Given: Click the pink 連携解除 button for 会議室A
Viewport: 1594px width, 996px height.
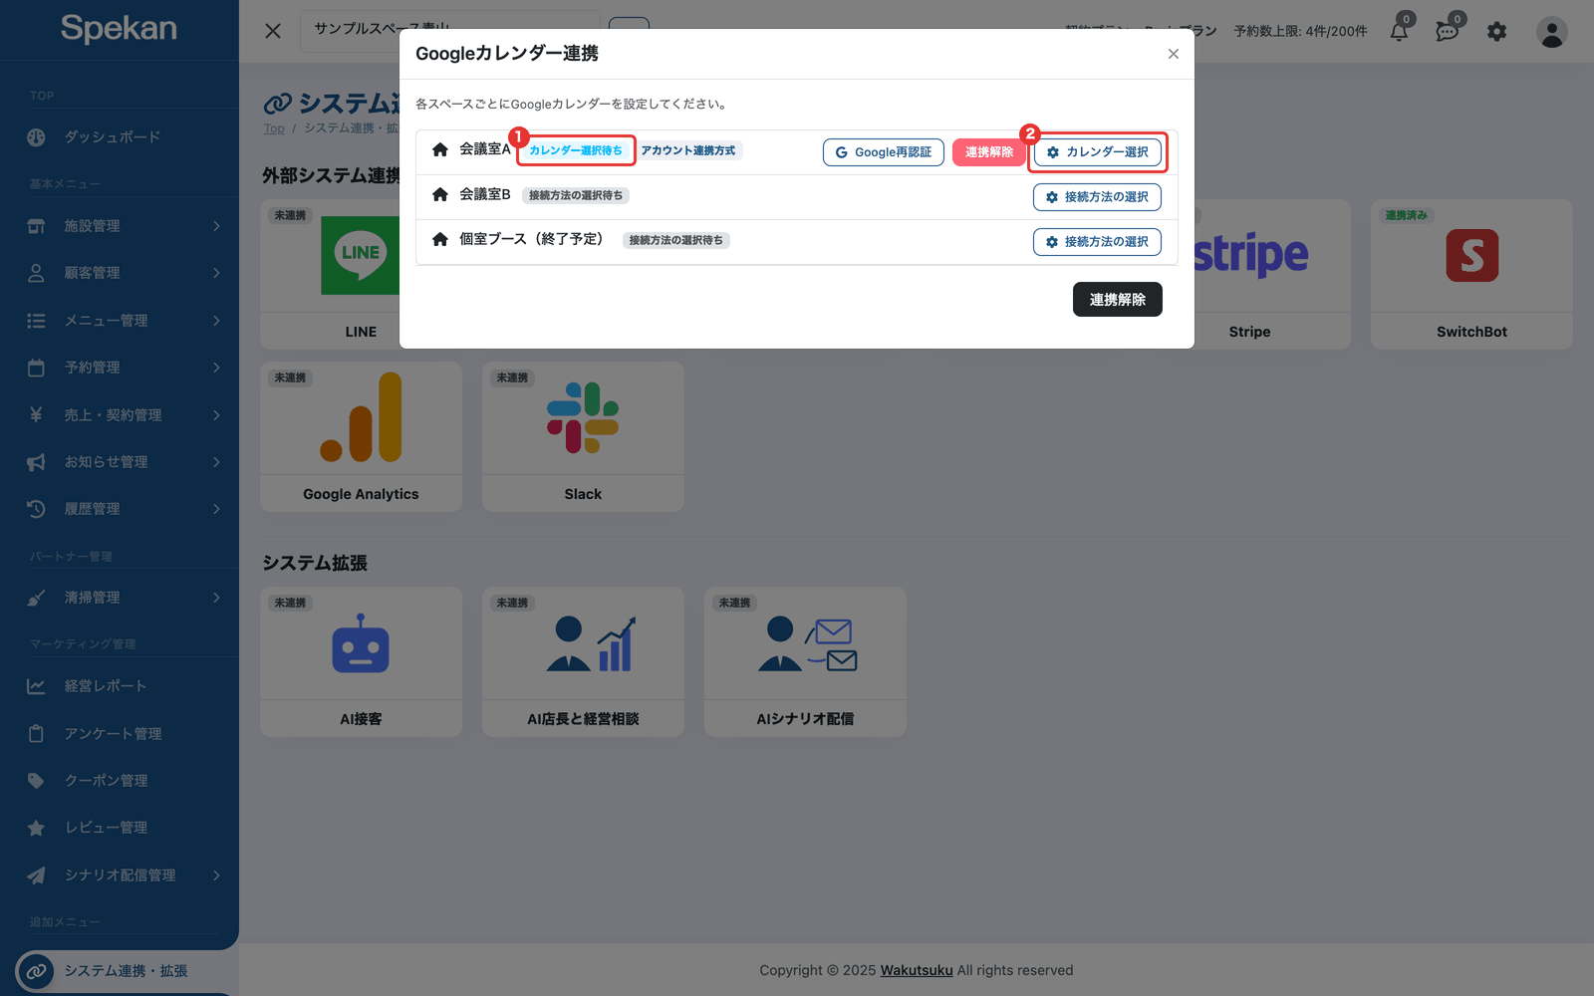Looking at the screenshot, I should click(988, 152).
